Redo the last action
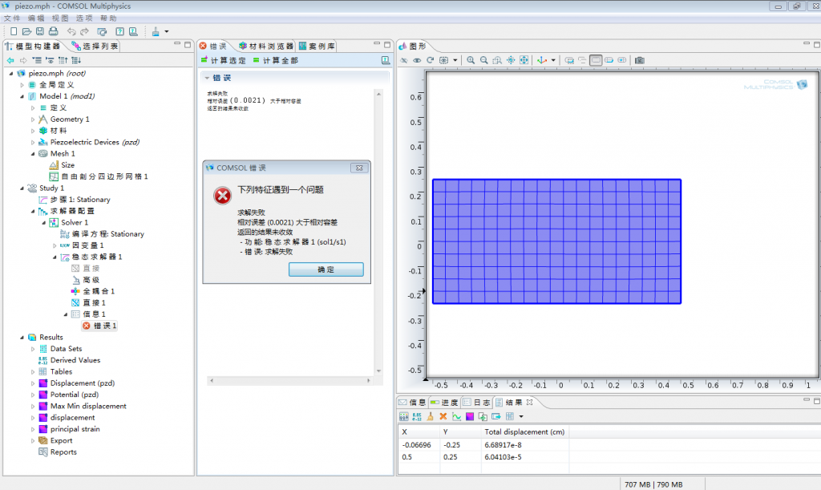 (84, 31)
